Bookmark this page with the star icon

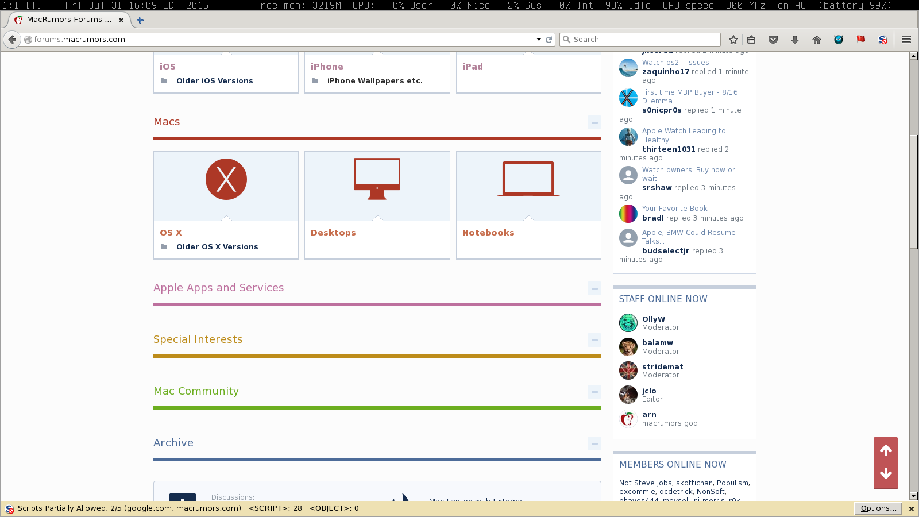click(733, 40)
